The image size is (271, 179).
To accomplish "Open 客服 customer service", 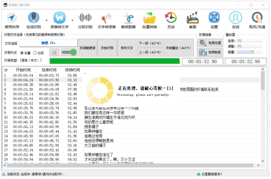I will click(193, 20).
